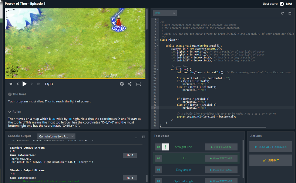Minimize the console output panel
This screenshot has height=183, width=296.
(136, 137)
